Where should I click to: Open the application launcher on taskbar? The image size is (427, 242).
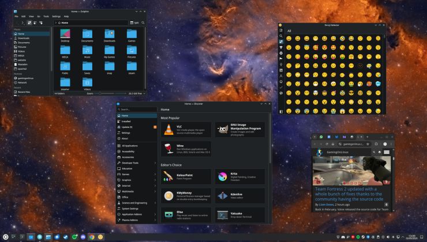pos(5,237)
